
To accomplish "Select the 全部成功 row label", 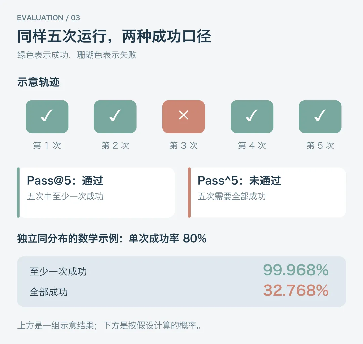I will [x=49, y=292].
